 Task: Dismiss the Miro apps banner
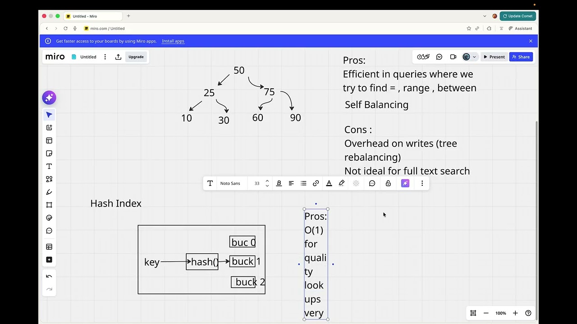[531, 41]
